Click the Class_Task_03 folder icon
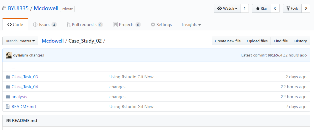 pos(8,77)
